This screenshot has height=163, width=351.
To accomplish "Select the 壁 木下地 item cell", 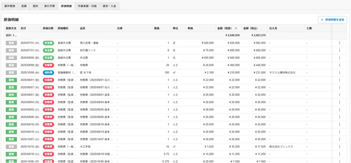I will (86, 72).
